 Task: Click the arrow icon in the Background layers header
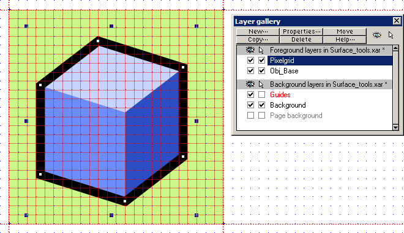coord(261,84)
